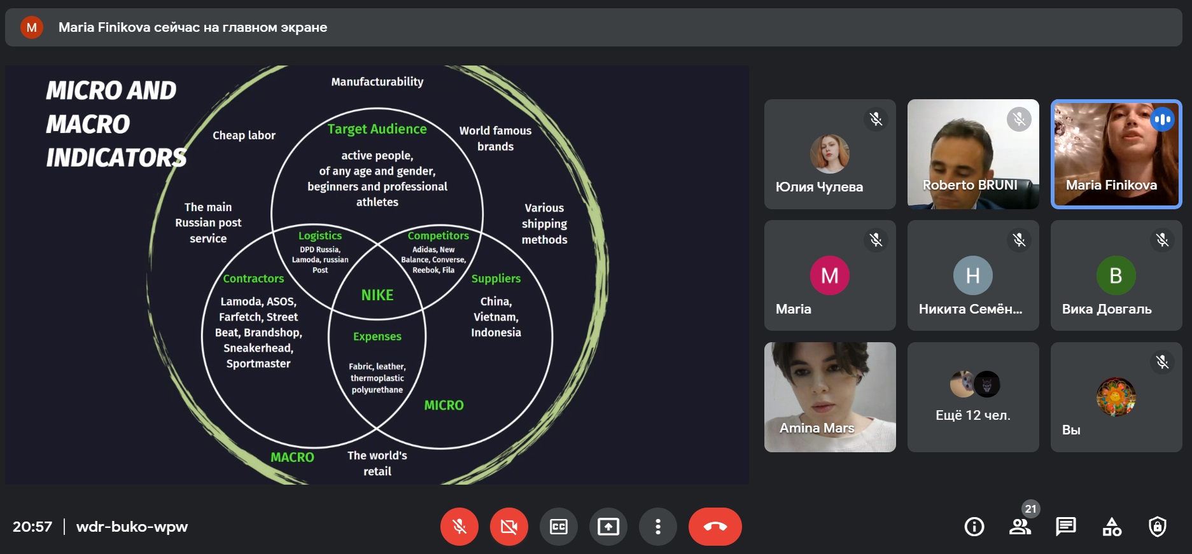Viewport: 1192px width, 554px height.
Task: Click World famous brands text
Action: (x=495, y=139)
